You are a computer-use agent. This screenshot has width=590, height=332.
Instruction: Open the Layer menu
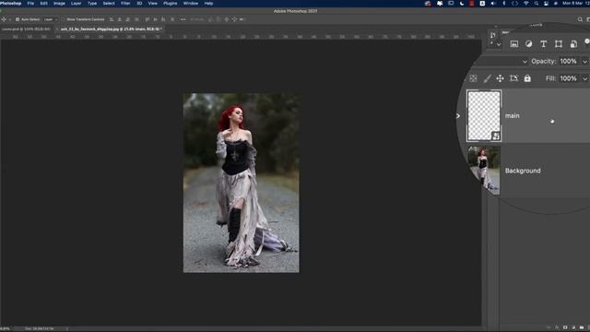tap(76, 4)
